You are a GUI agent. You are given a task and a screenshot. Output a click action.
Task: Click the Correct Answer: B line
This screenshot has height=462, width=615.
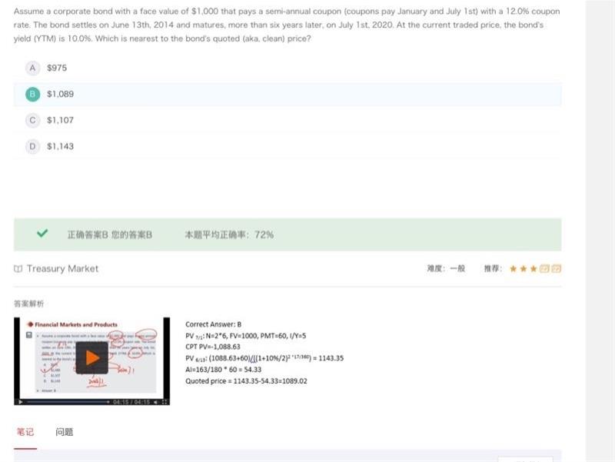(x=214, y=324)
